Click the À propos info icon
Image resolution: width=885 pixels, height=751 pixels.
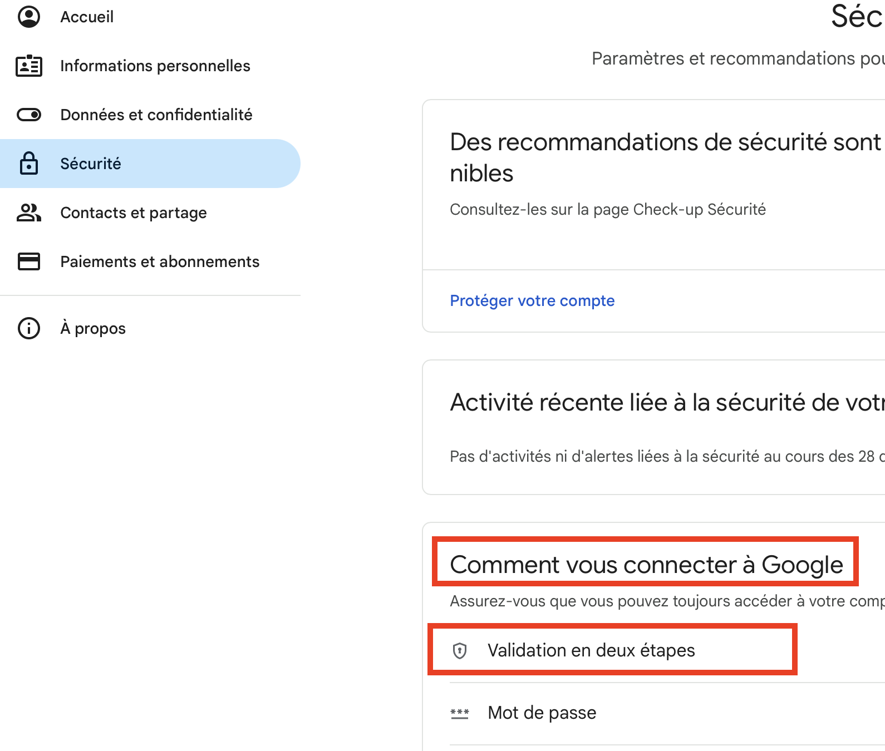(29, 328)
